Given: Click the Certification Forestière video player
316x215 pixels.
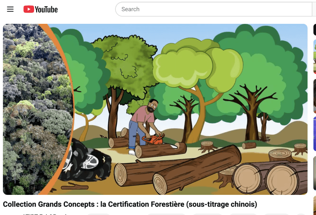Looking at the screenshot, I should (x=155, y=109).
